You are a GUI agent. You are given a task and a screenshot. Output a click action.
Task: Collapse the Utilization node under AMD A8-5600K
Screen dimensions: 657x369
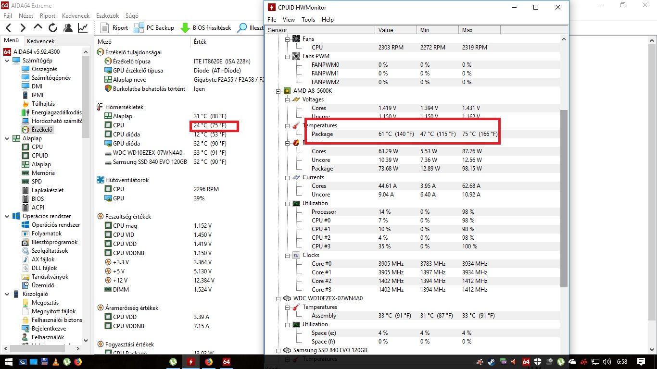pyautogui.click(x=288, y=203)
